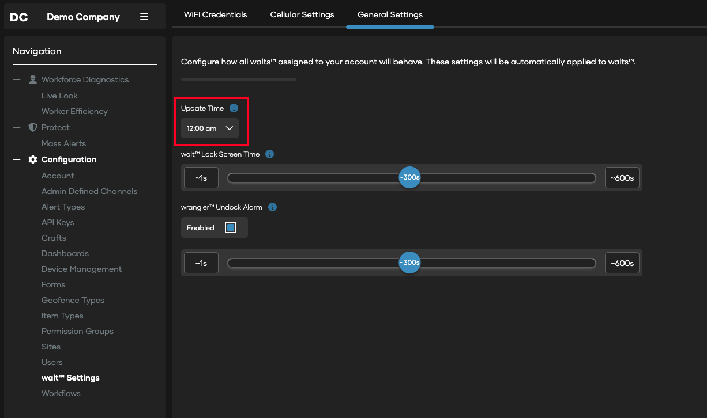Click the Workforce Diagnostics person icon
This screenshot has width=707, height=418.
pos(33,79)
